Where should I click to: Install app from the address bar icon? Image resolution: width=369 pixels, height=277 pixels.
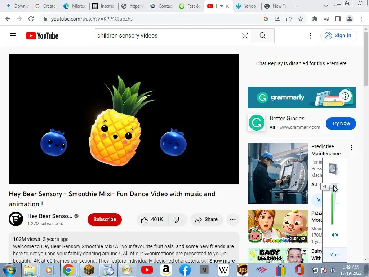[x=277, y=19]
